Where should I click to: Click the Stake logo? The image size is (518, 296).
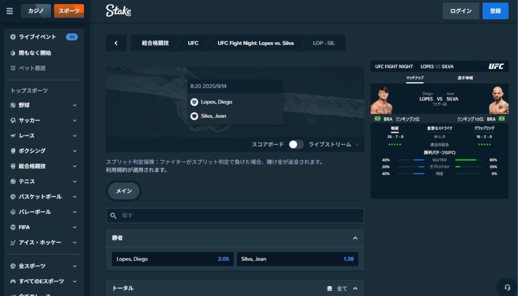pos(118,11)
